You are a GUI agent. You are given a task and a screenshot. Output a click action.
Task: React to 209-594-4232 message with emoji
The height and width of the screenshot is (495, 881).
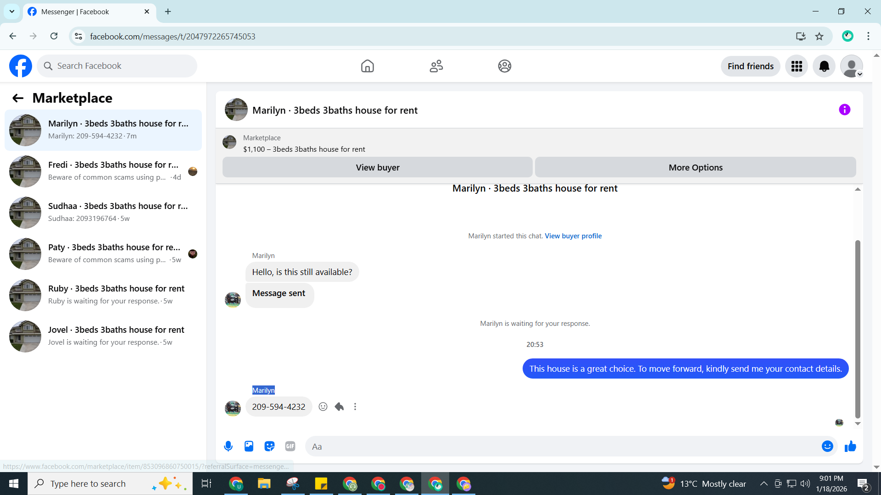[323, 407]
